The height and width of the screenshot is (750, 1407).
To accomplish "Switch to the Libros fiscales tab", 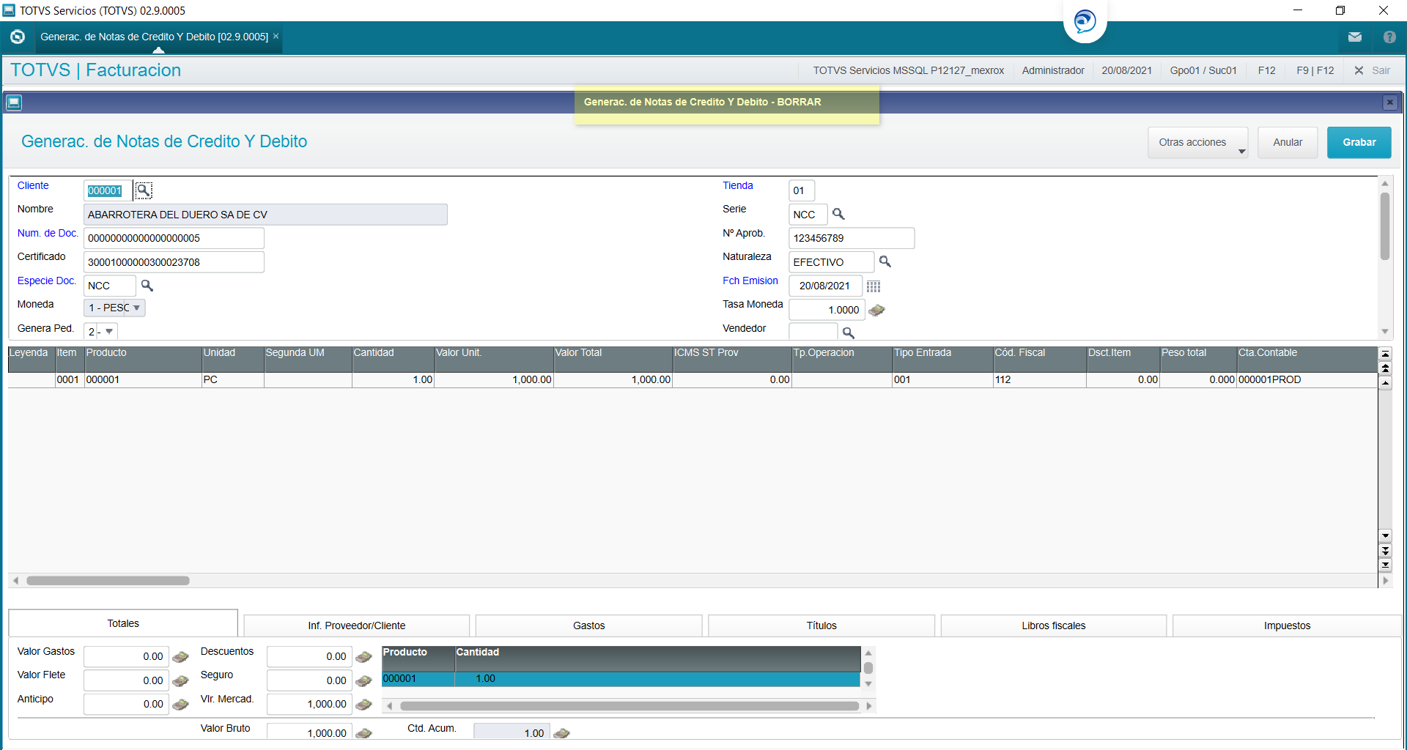I will [1053, 625].
